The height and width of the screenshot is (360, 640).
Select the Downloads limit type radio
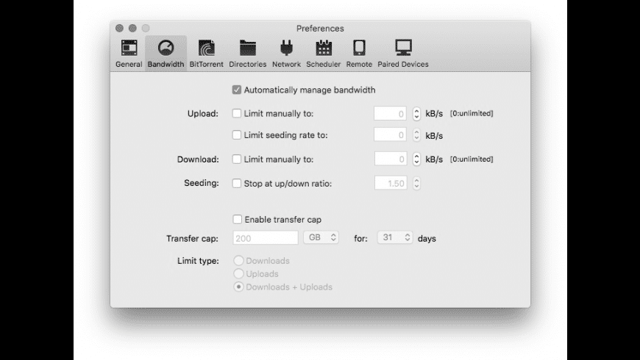tap(238, 261)
